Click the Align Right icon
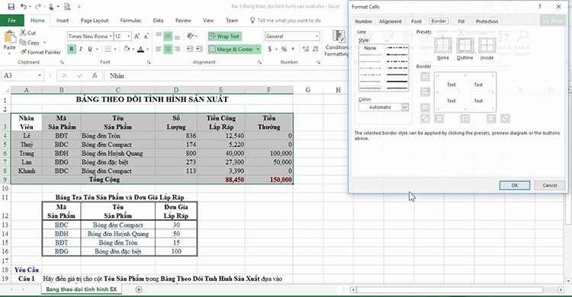572x297 pixels. coord(177,49)
